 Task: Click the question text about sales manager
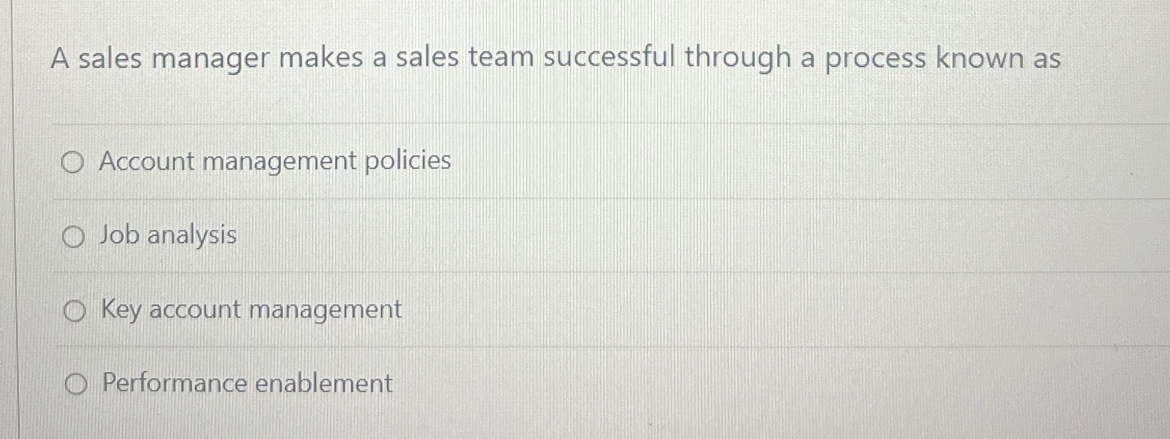click(x=555, y=59)
